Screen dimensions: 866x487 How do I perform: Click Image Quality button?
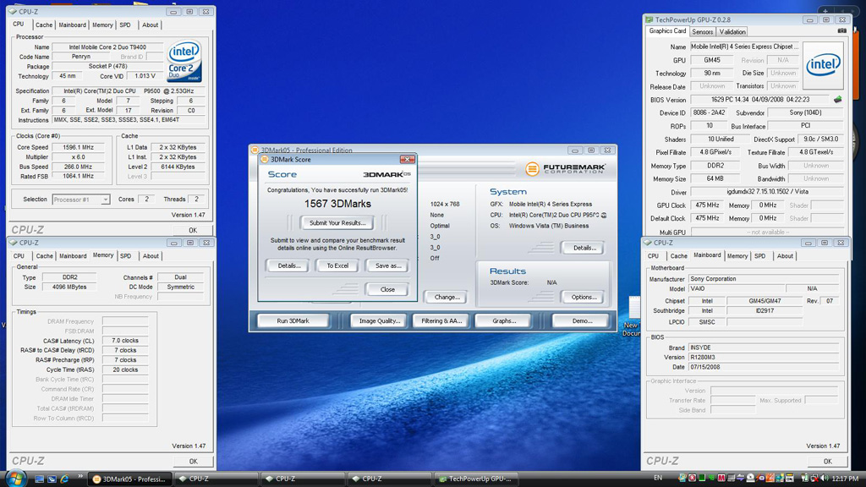coord(380,320)
